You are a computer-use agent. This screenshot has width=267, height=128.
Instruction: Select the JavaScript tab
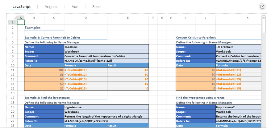pos(22,7)
